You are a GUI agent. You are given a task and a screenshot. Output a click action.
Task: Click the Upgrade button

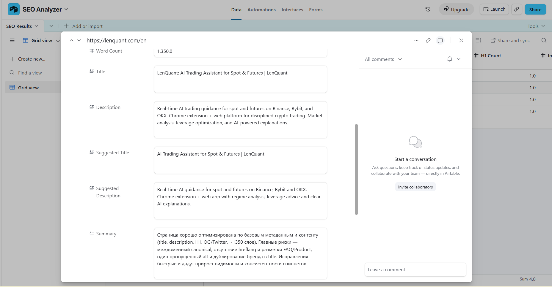(x=457, y=9)
